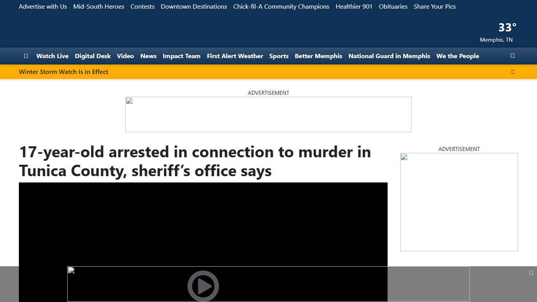Viewport: 537px width, 302px height.
Task: Open search from the right of navigation bar
Action: click(512, 56)
